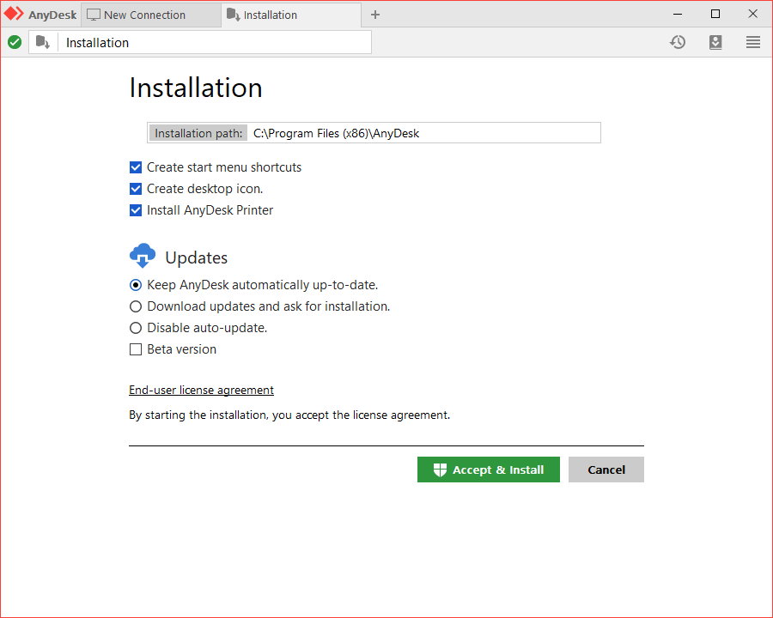Choose Download updates and ask for installation
This screenshot has width=773, height=618.
click(x=136, y=306)
